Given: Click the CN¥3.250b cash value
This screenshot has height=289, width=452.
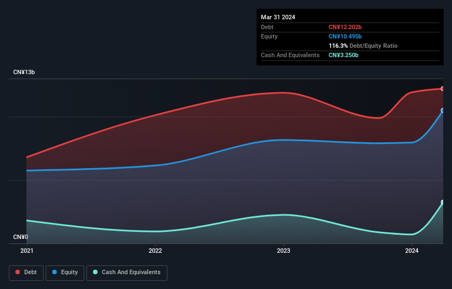Looking at the screenshot, I should (344, 55).
